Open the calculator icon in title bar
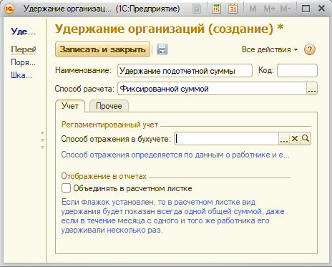 216,9
